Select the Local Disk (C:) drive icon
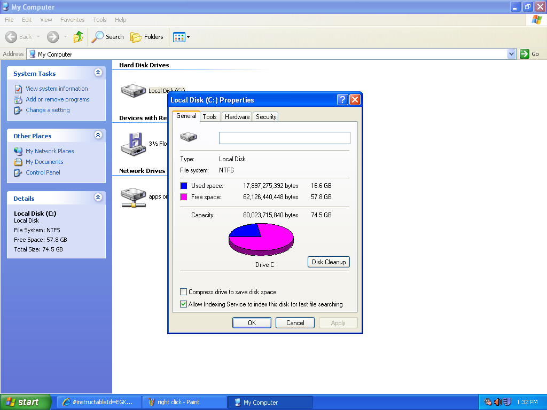 pos(132,90)
